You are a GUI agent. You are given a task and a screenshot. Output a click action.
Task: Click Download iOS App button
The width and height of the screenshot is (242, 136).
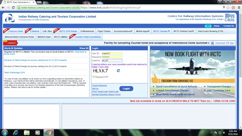point(222,43)
